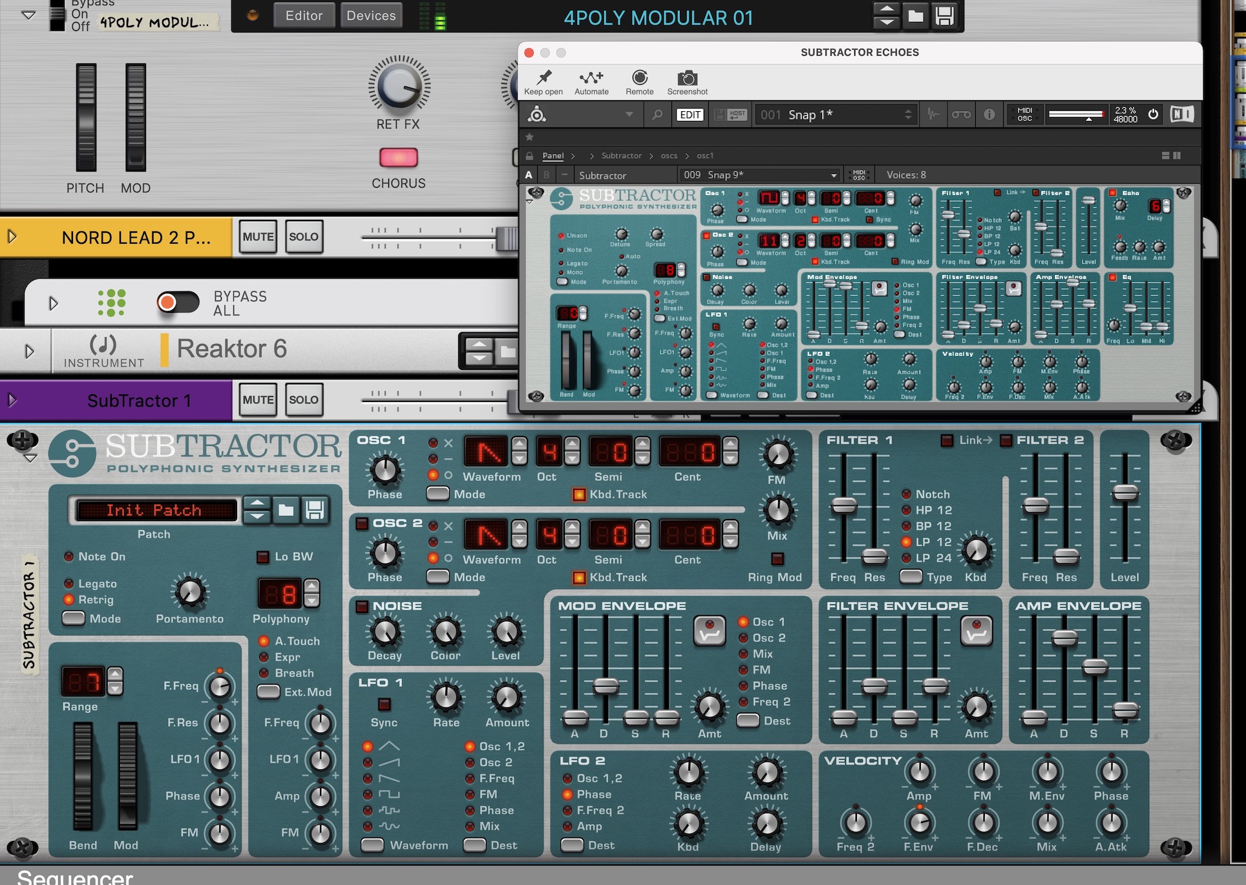The image size is (1246, 885).
Task: Toggle Lo BW on SubTractor
Action: (263, 557)
